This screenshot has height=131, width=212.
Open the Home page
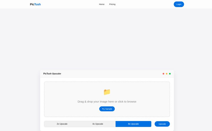pyautogui.click(x=102, y=4)
